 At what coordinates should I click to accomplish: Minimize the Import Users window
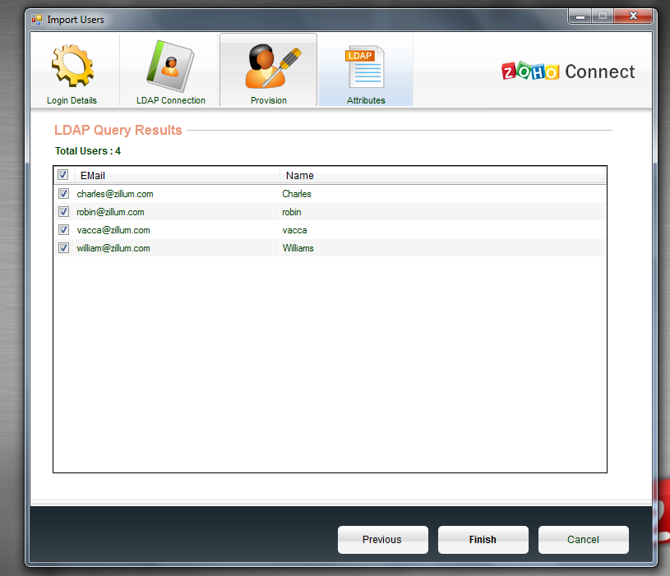click(x=580, y=16)
